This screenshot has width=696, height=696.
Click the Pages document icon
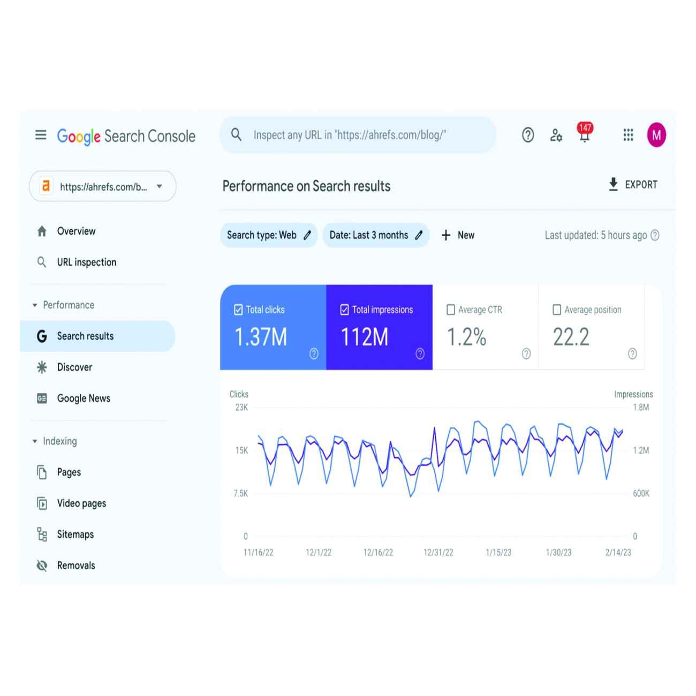click(x=42, y=472)
